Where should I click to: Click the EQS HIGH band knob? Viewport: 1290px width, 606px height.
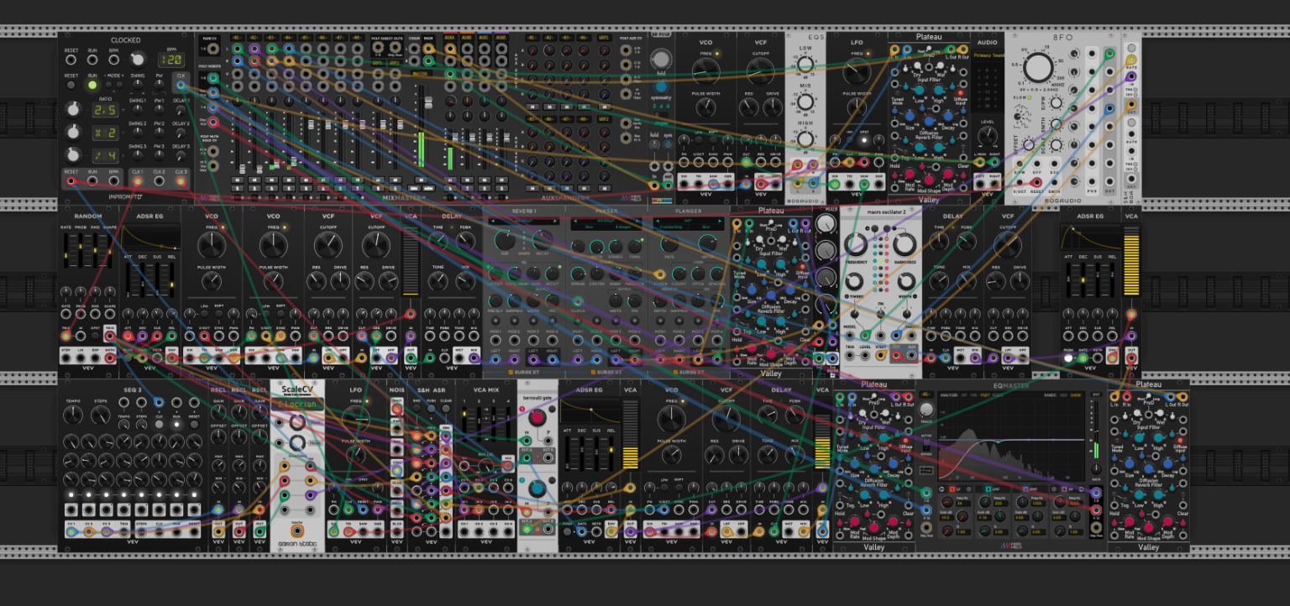coord(805,138)
